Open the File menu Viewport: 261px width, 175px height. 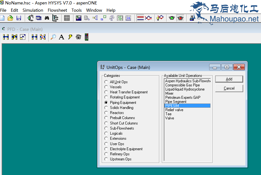[3, 10]
